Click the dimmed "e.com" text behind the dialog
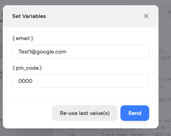 [165, 79]
